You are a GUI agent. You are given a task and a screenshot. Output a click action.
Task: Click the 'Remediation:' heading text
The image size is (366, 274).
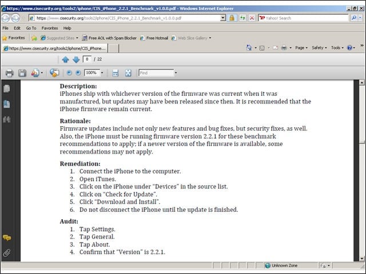pos(80,164)
